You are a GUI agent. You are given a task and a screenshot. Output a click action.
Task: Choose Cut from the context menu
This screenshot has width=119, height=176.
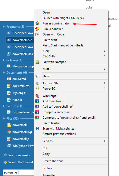click(x=45, y=148)
